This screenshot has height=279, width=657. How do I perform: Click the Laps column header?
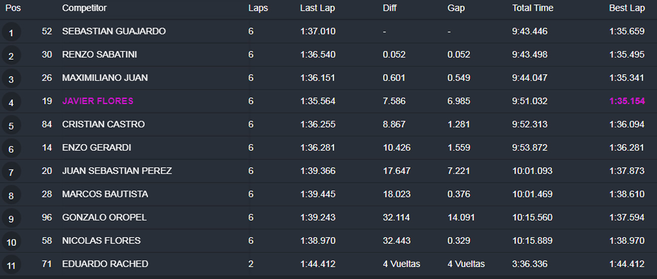(x=258, y=8)
